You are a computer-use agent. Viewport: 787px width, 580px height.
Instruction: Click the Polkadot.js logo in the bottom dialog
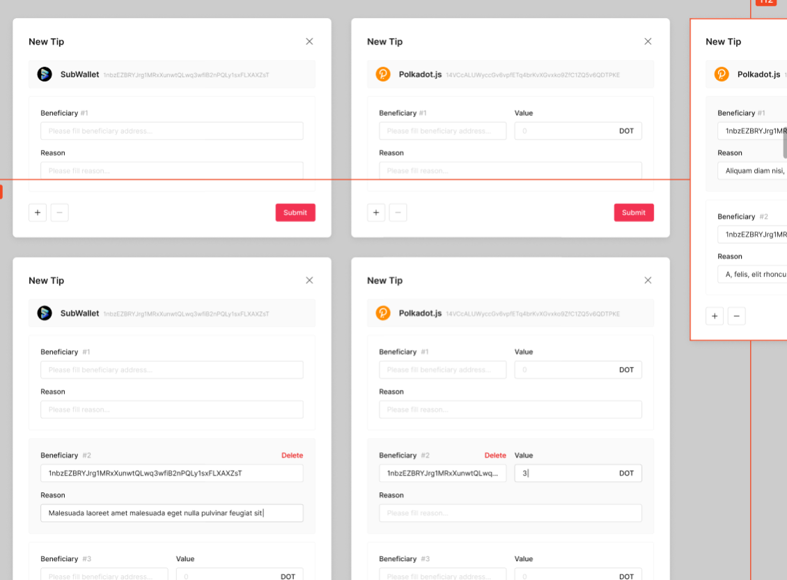tap(383, 313)
